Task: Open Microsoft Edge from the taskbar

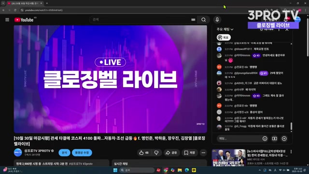Action: point(187,170)
